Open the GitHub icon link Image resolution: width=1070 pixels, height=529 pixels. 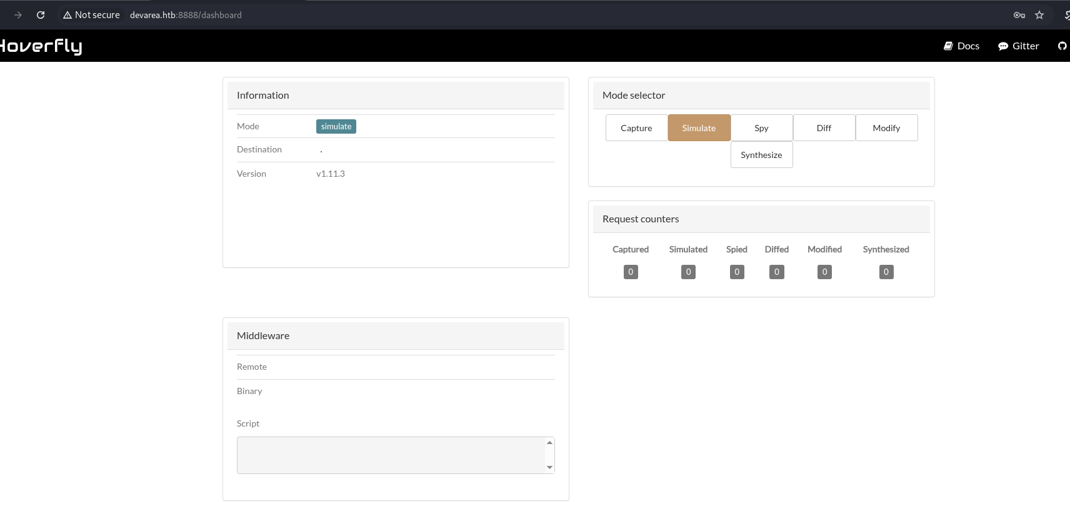[x=1062, y=46]
